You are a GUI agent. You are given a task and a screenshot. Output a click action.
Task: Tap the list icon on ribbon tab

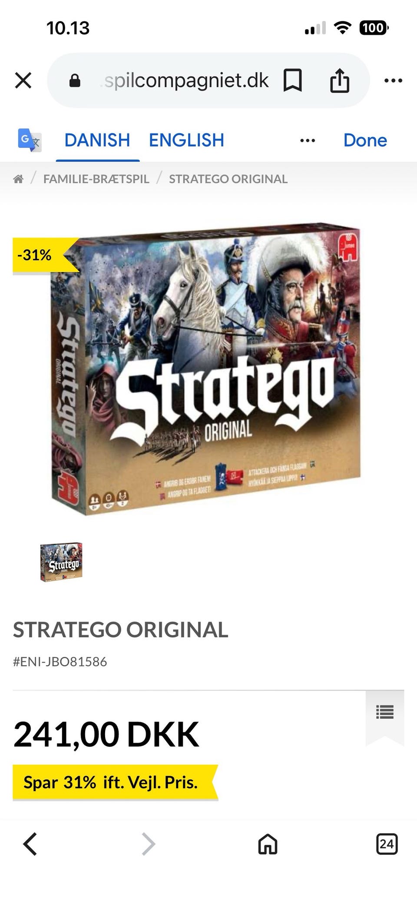385,712
